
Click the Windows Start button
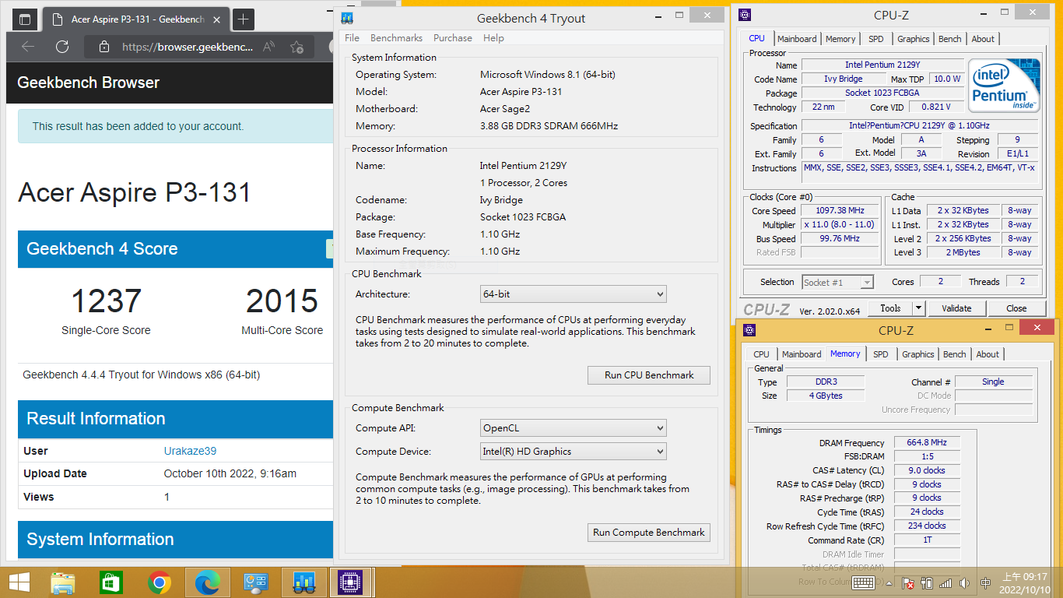pos(19,582)
